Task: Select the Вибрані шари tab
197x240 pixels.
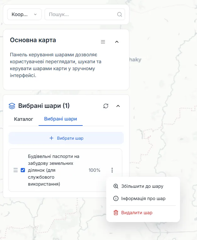Action: (61, 119)
